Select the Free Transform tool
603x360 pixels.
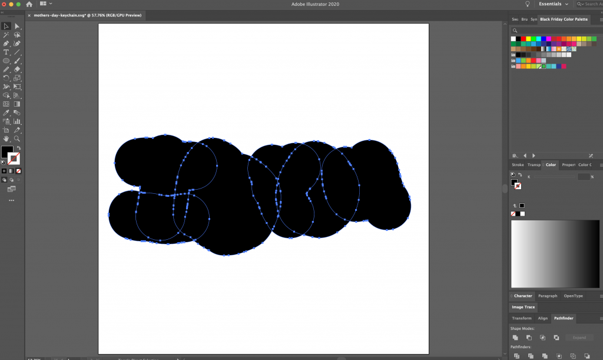click(x=17, y=87)
